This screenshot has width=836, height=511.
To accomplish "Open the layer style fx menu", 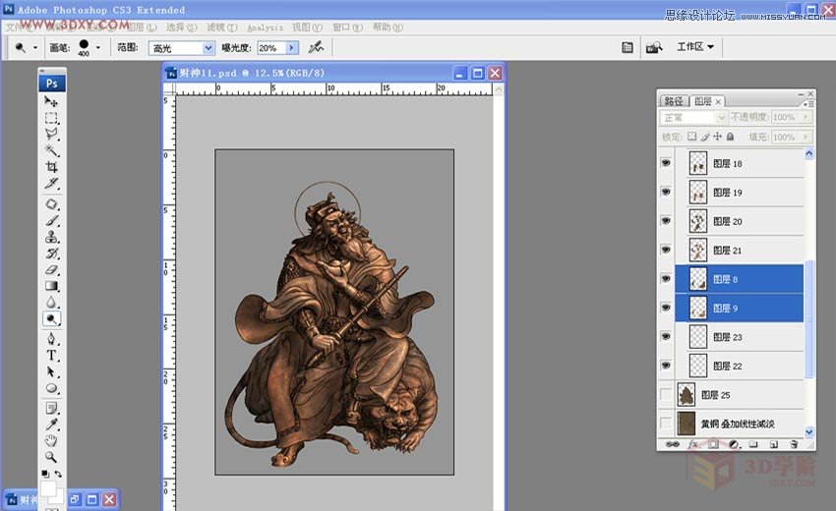I will pyautogui.click(x=692, y=444).
